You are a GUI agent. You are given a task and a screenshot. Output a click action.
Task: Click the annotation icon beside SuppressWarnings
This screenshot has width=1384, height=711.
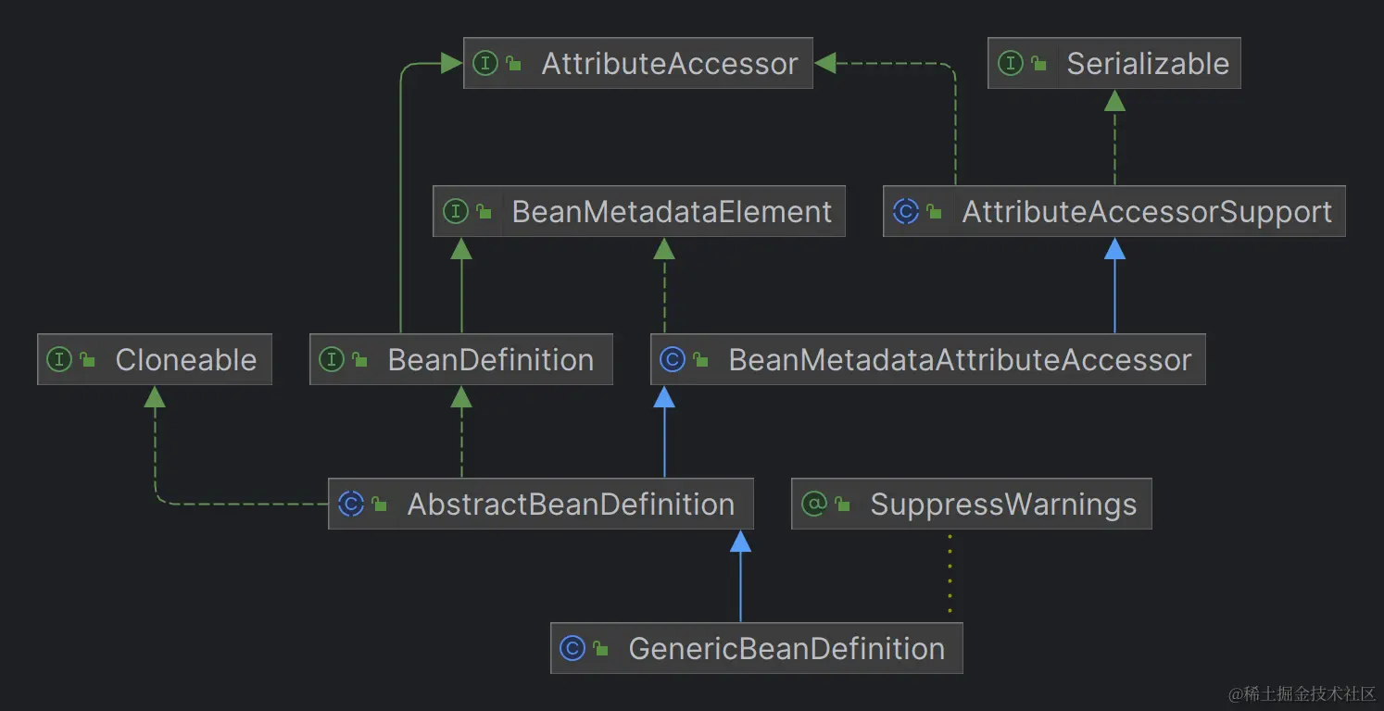[814, 504]
